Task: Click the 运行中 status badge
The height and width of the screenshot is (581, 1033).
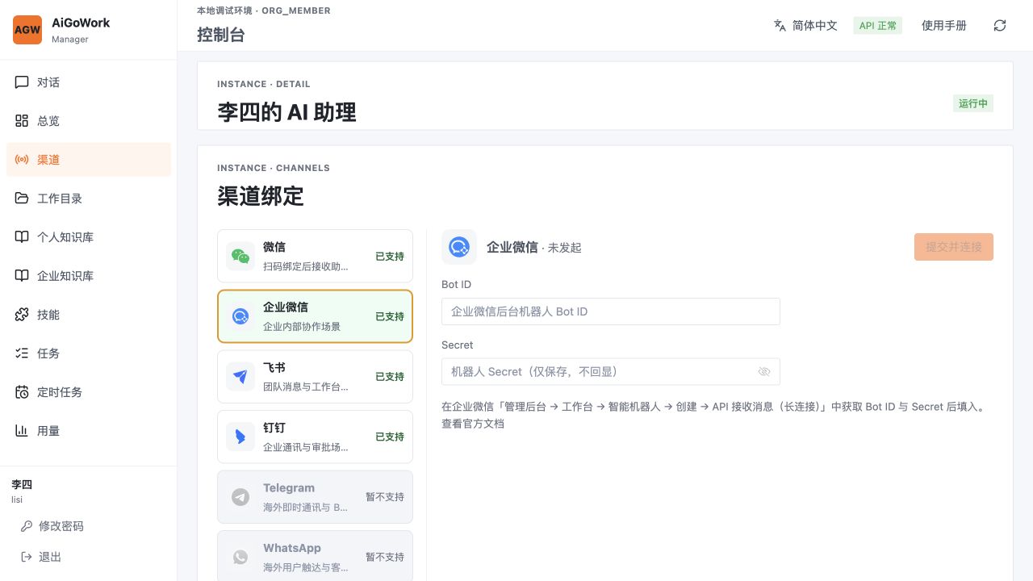Action: click(x=973, y=103)
